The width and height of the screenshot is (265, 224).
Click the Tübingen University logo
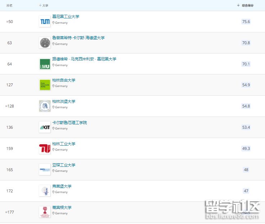point(45,212)
